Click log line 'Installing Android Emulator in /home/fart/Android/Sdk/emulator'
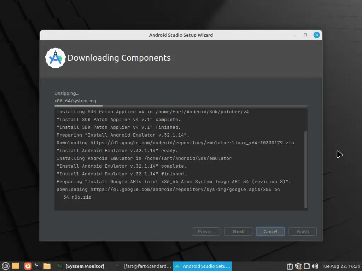The width and height of the screenshot is (362, 271). (144, 158)
